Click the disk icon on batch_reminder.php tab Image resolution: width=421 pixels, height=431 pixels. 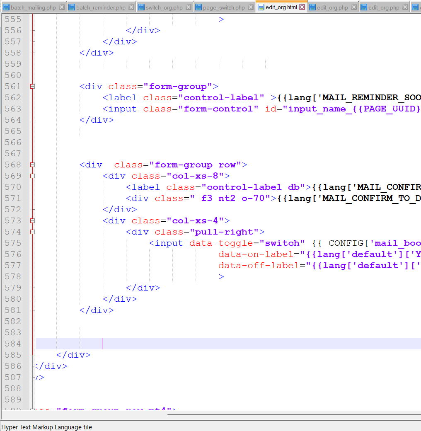(72, 7)
